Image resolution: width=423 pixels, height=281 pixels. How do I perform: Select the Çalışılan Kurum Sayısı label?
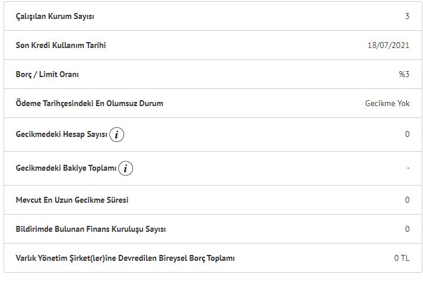coord(55,17)
